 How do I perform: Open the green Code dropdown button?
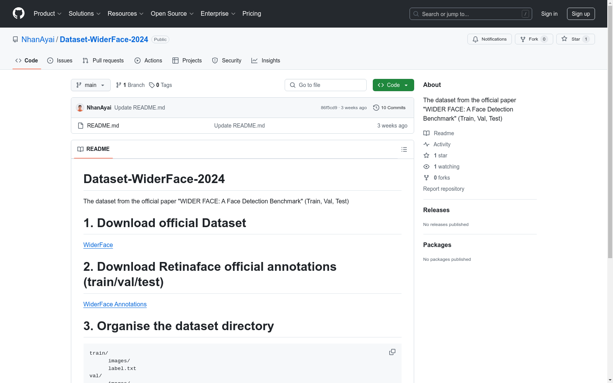[x=393, y=85]
